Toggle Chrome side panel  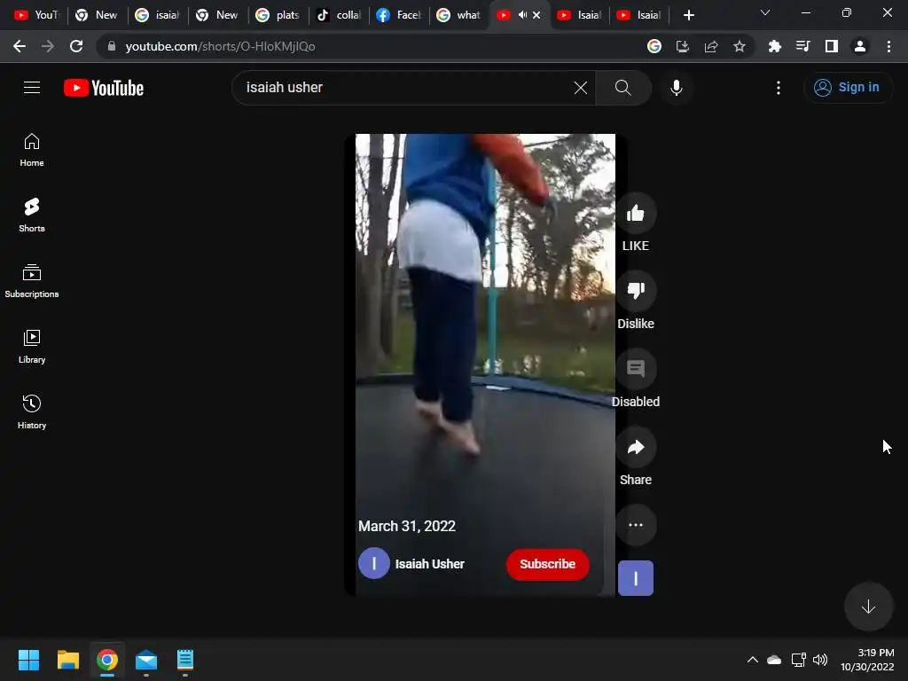tap(832, 46)
